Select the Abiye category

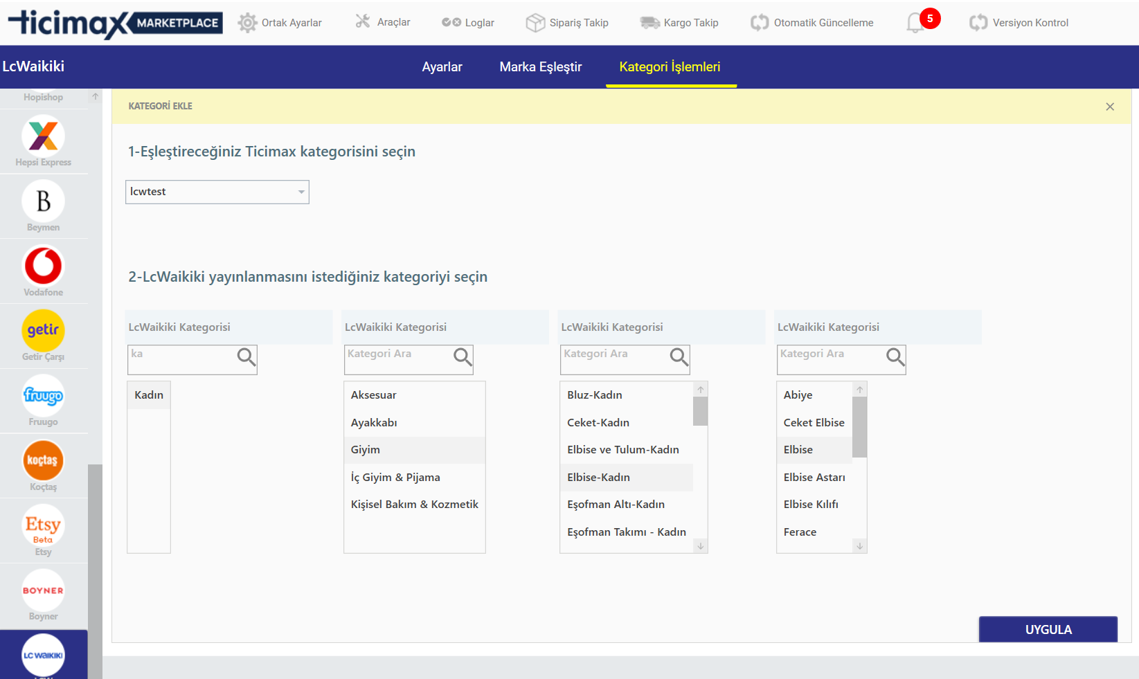click(x=814, y=395)
